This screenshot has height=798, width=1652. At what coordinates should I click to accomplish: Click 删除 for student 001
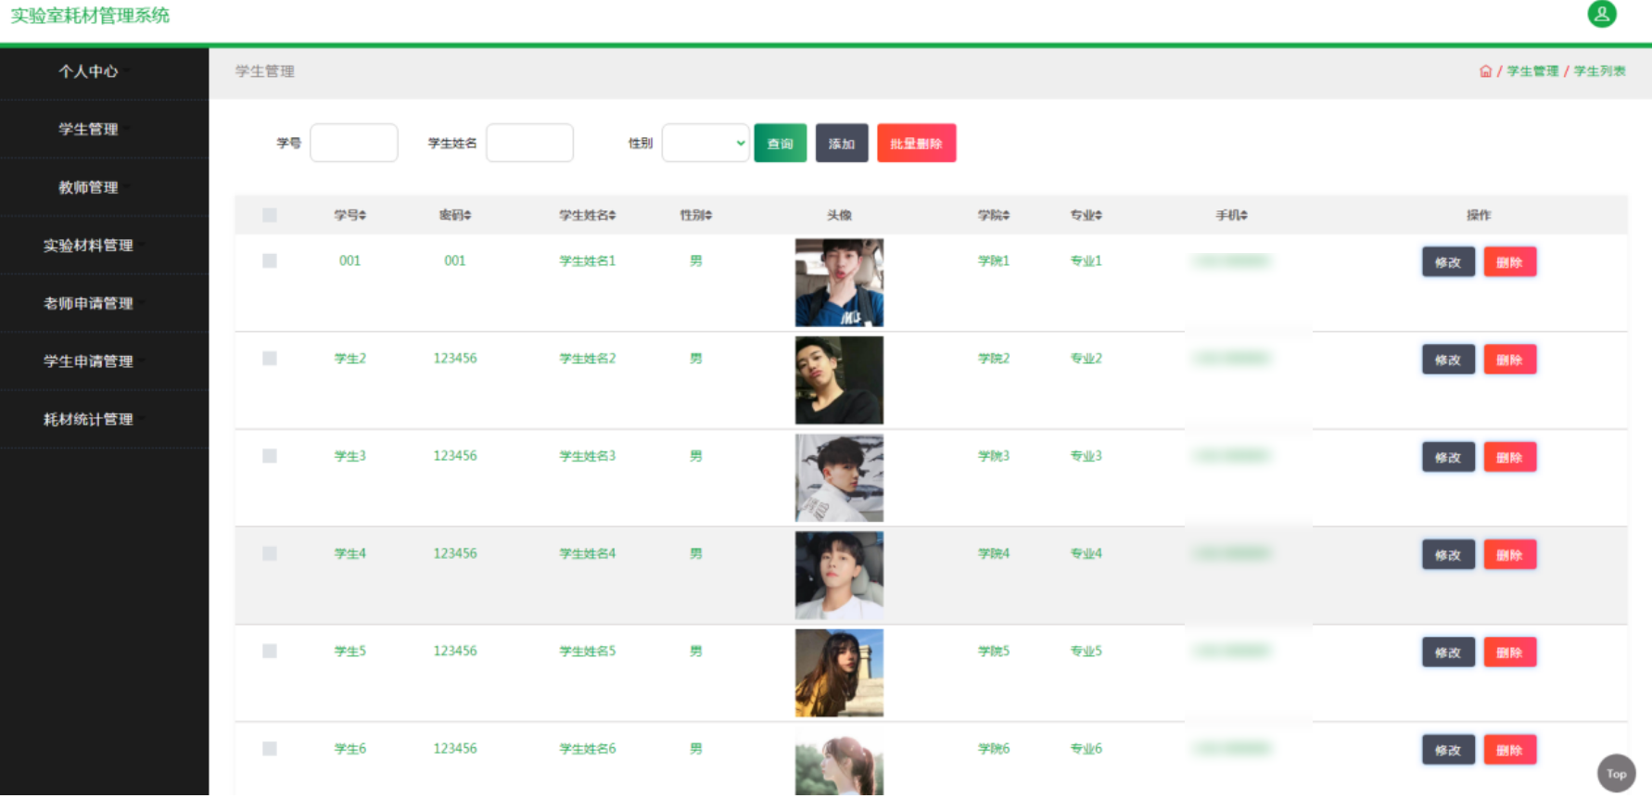point(1509,262)
